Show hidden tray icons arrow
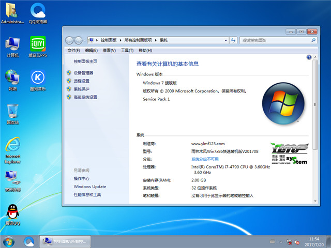 point(281,242)
